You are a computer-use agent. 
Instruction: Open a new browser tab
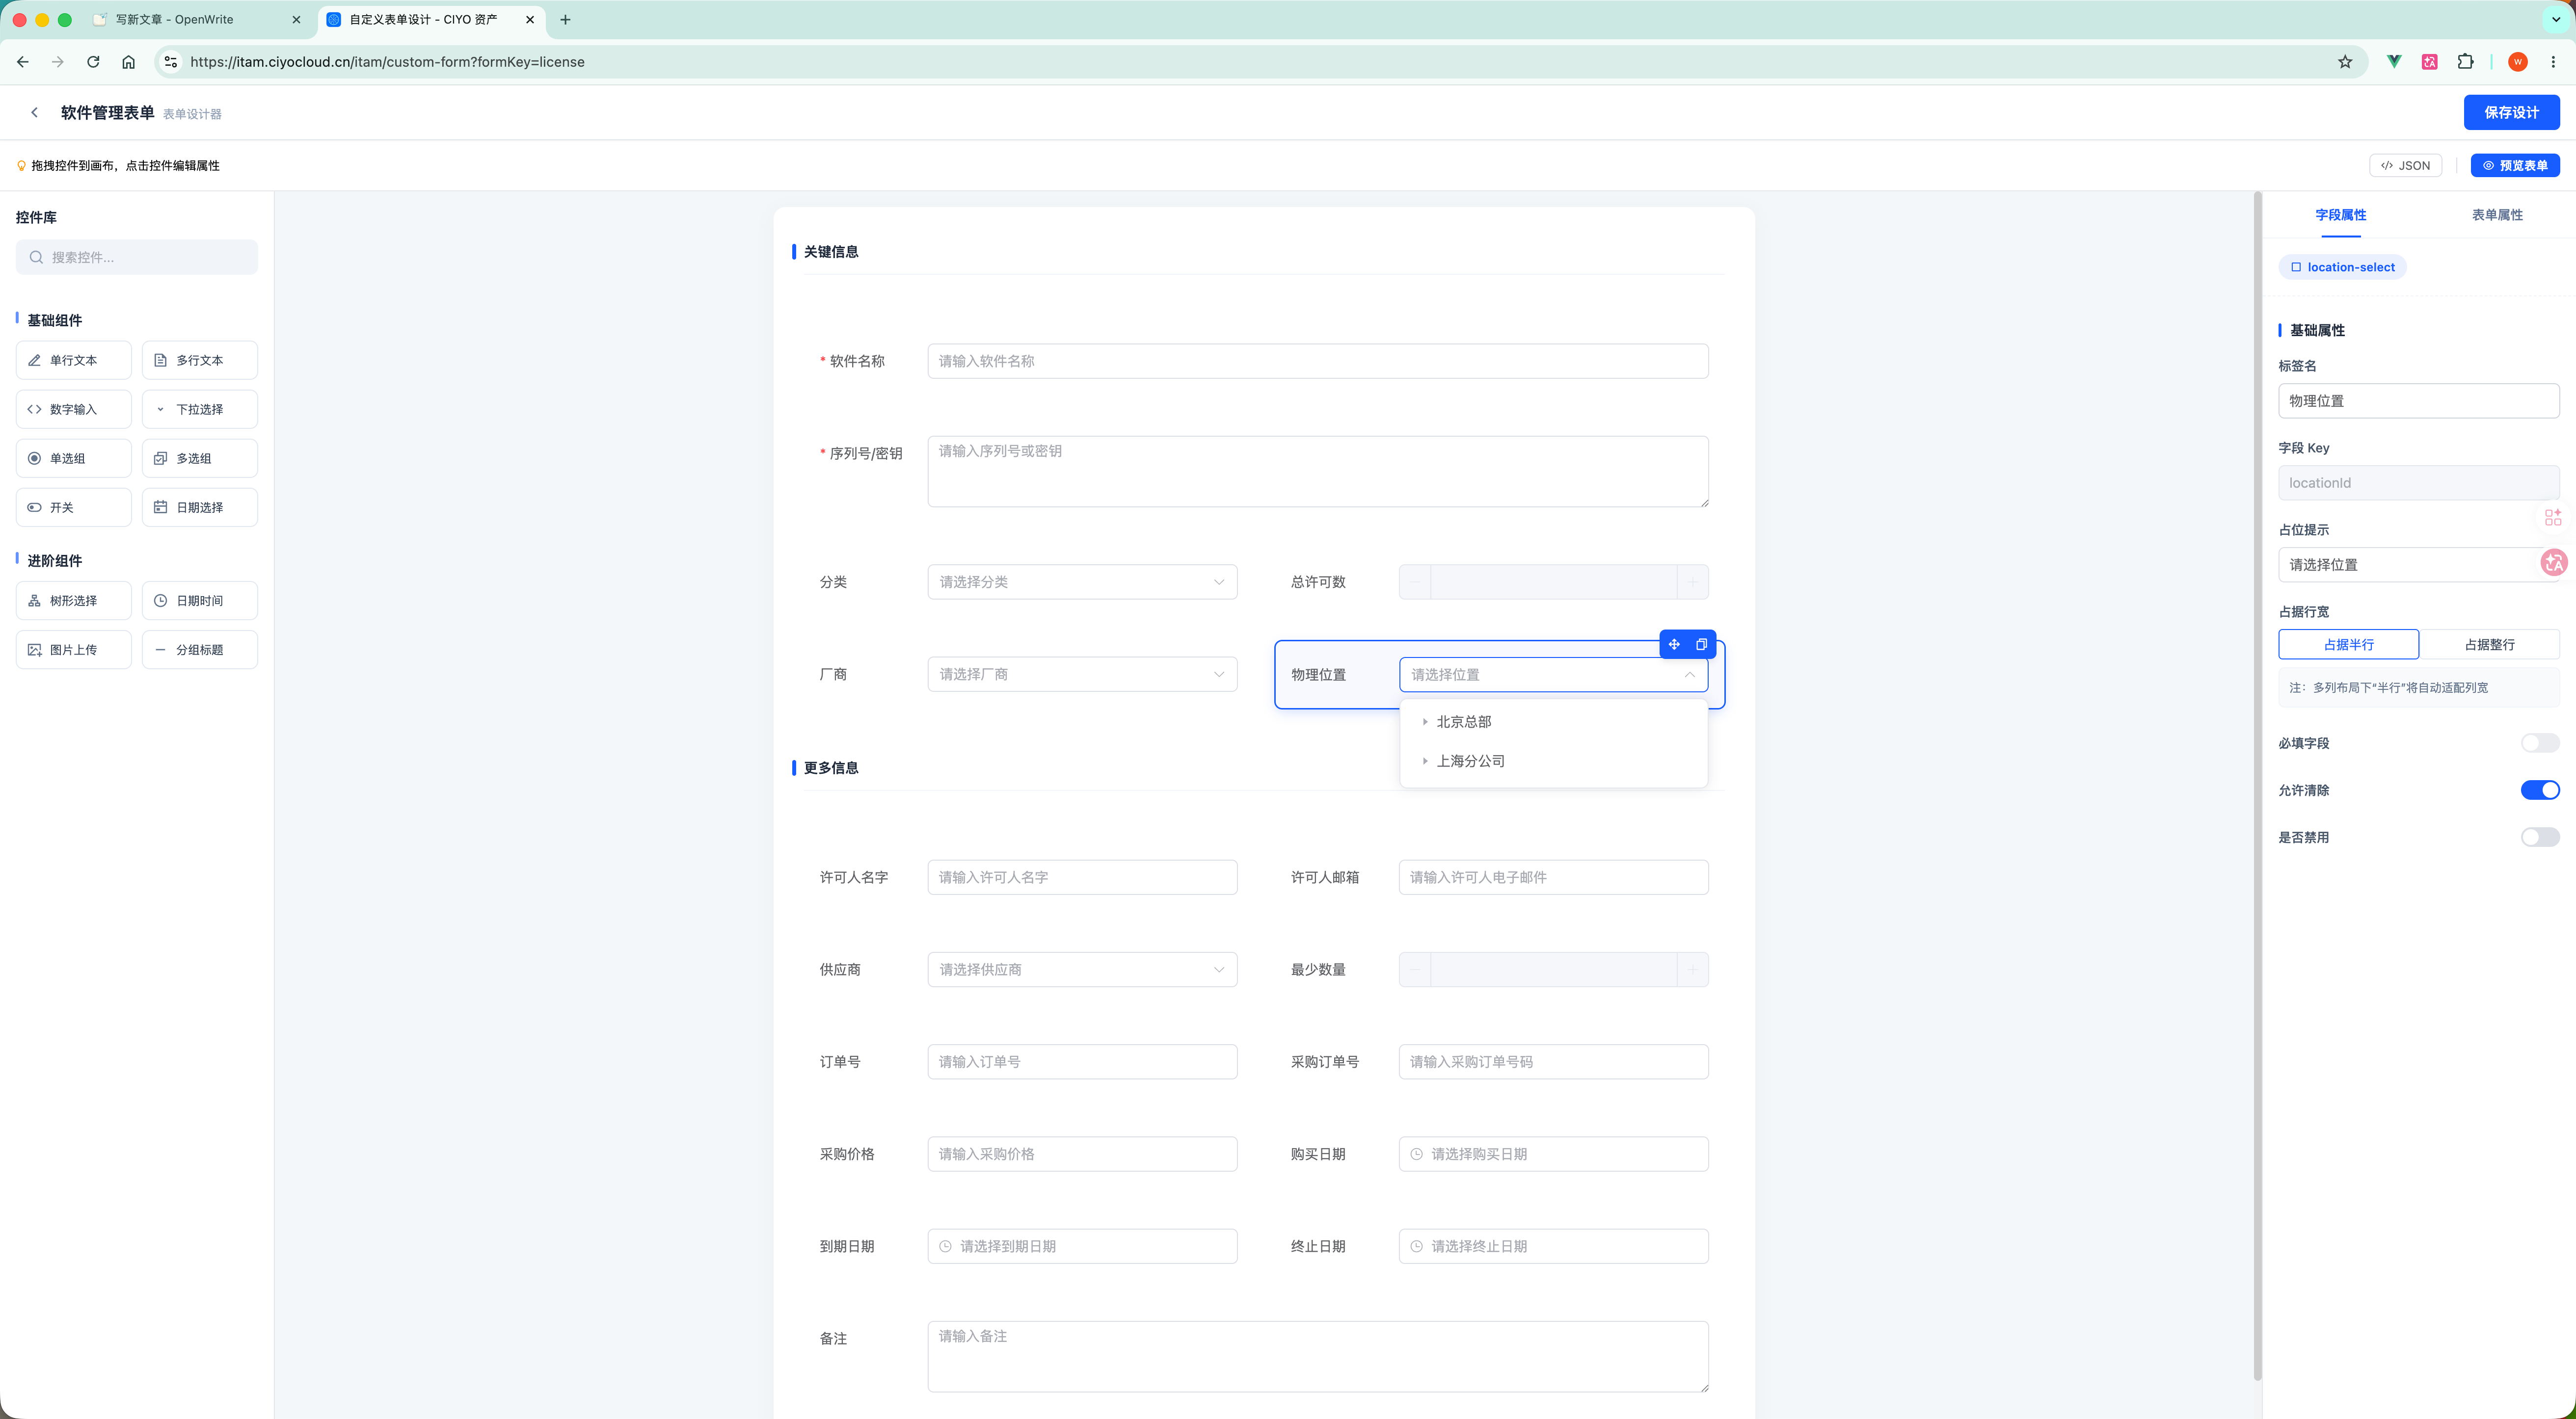(x=565, y=19)
